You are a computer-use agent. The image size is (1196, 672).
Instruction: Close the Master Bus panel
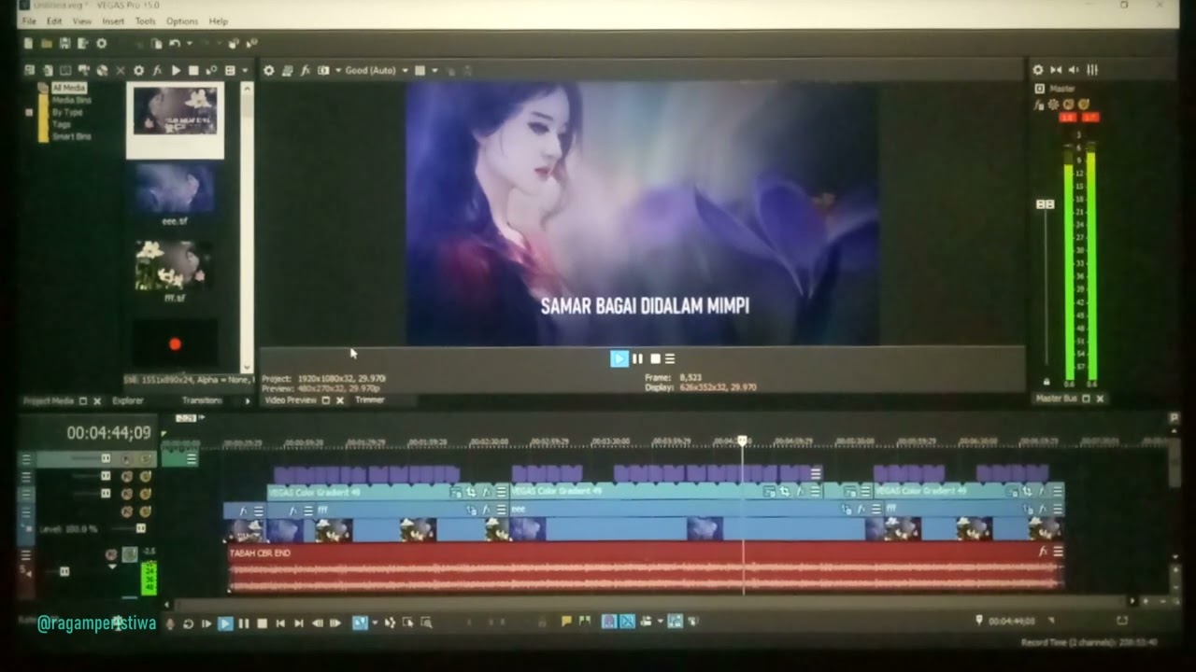point(1100,399)
